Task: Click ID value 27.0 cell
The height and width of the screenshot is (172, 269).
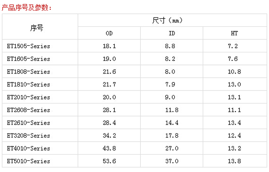Action: (x=172, y=148)
